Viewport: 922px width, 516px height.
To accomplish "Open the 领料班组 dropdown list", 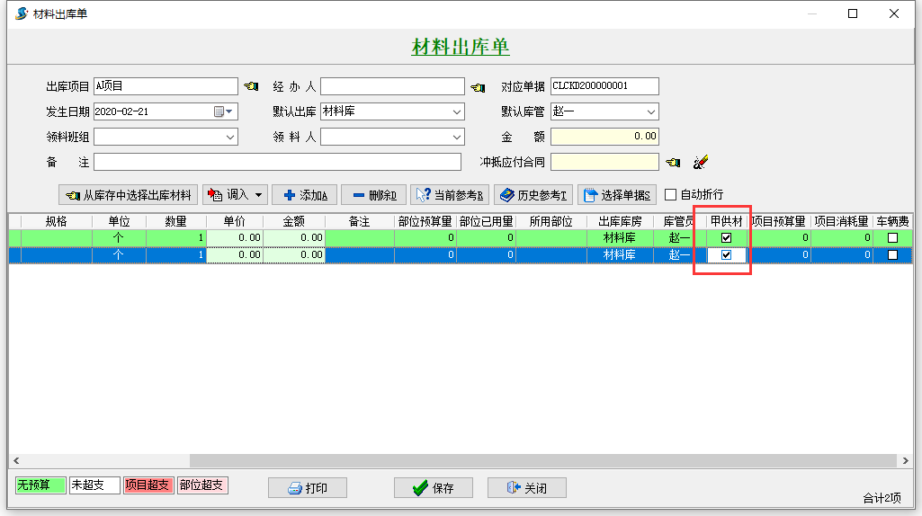I will coord(229,138).
